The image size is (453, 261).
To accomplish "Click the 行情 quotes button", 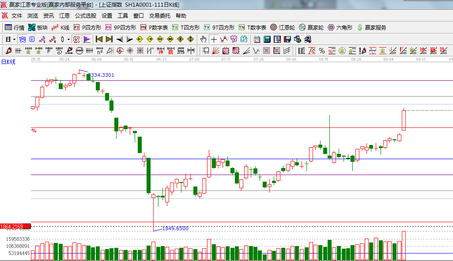I will 15,27.
